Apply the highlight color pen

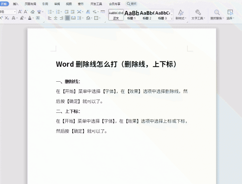click(x=22, y=18)
